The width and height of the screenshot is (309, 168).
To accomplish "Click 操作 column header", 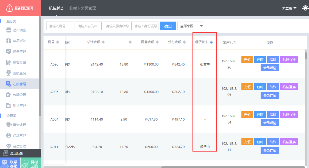I will (270, 42).
